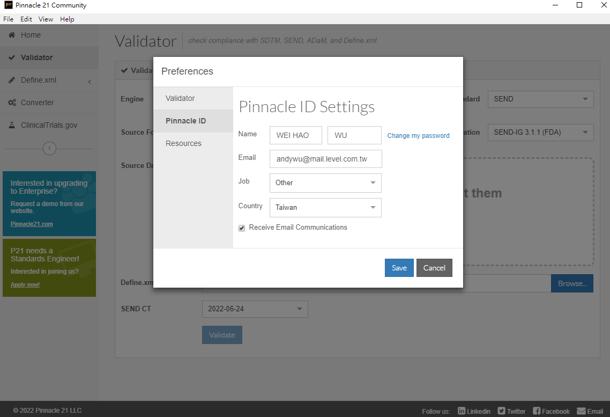Collapse the sidebar with the circular arrow
The height and width of the screenshot is (417, 610).
(x=49, y=148)
